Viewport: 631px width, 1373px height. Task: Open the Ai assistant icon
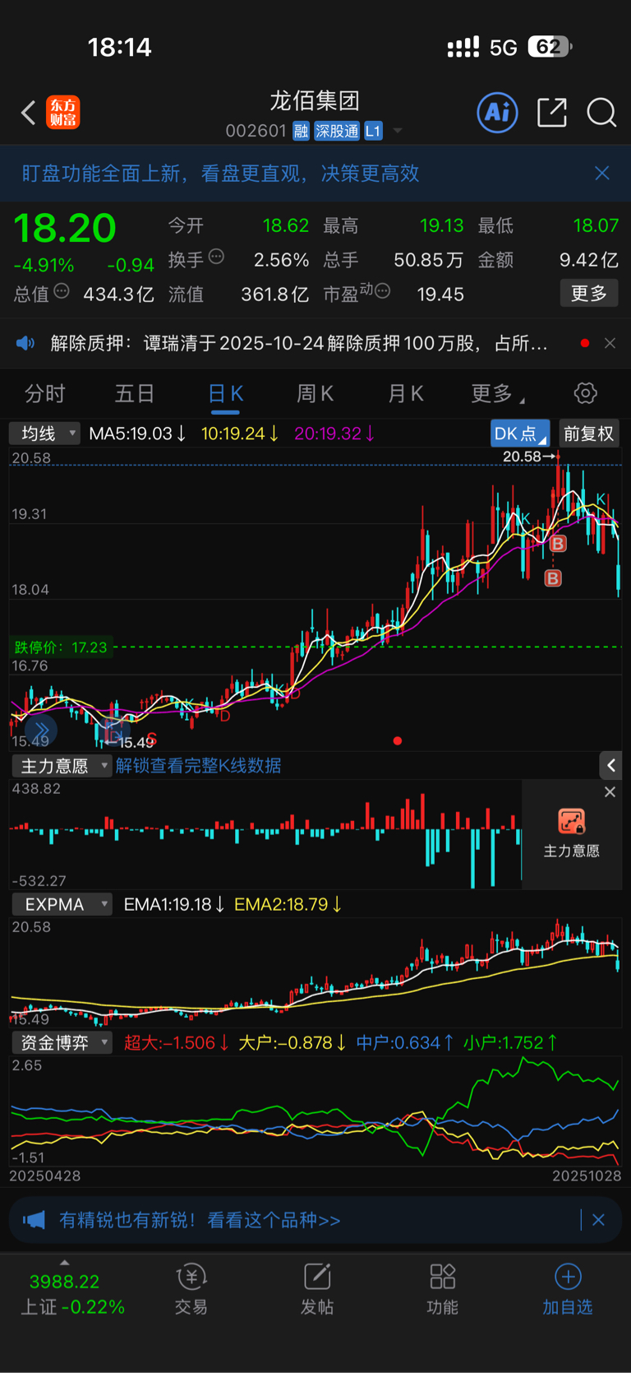click(x=498, y=112)
